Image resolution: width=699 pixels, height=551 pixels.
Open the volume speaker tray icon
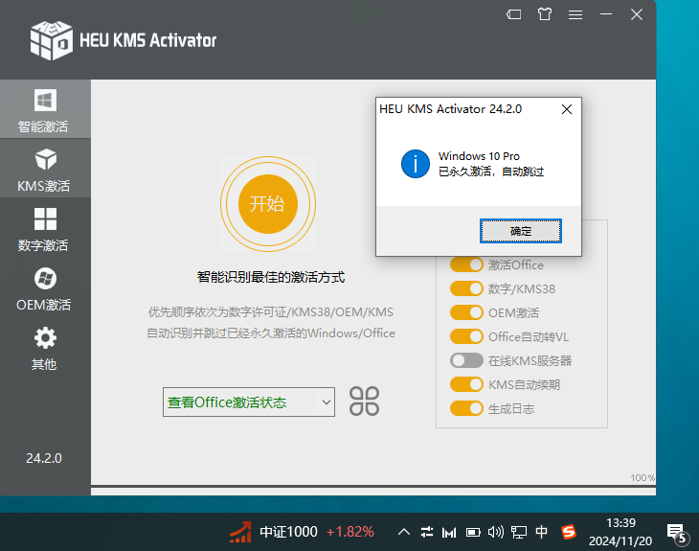(496, 532)
